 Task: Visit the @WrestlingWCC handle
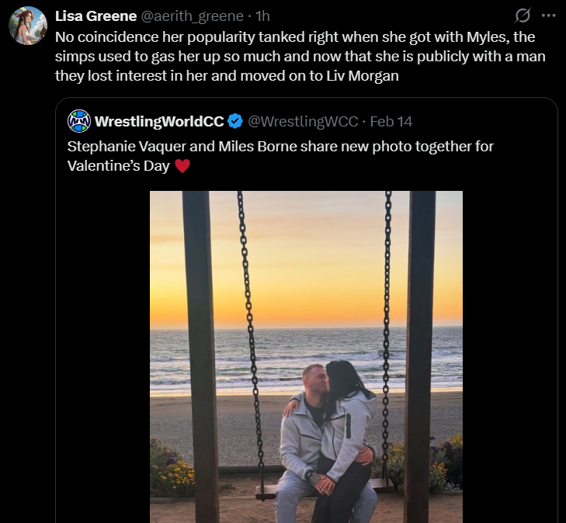coord(303,121)
